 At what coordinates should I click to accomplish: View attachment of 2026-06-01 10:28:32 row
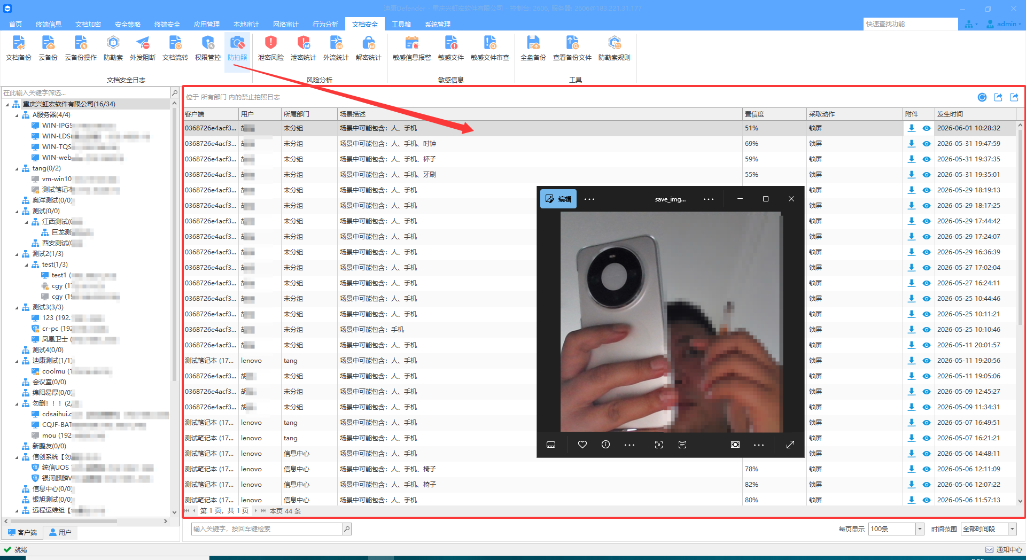click(x=927, y=128)
